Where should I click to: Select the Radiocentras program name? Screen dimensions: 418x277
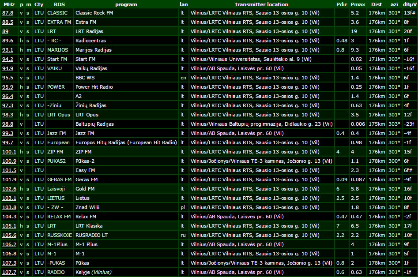click(x=90, y=41)
